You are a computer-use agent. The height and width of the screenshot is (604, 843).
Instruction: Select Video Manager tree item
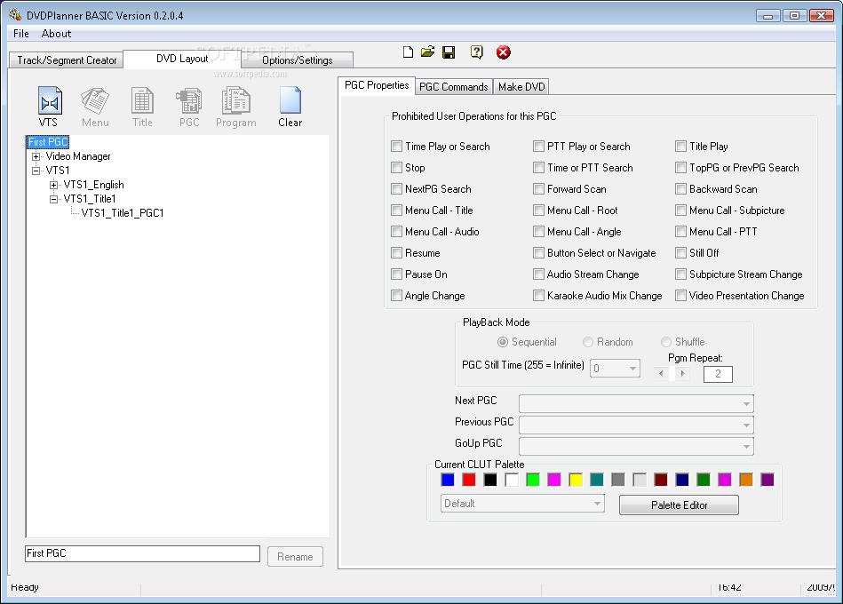[78, 156]
